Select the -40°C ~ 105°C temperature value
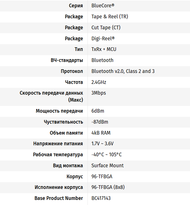 click(106, 155)
